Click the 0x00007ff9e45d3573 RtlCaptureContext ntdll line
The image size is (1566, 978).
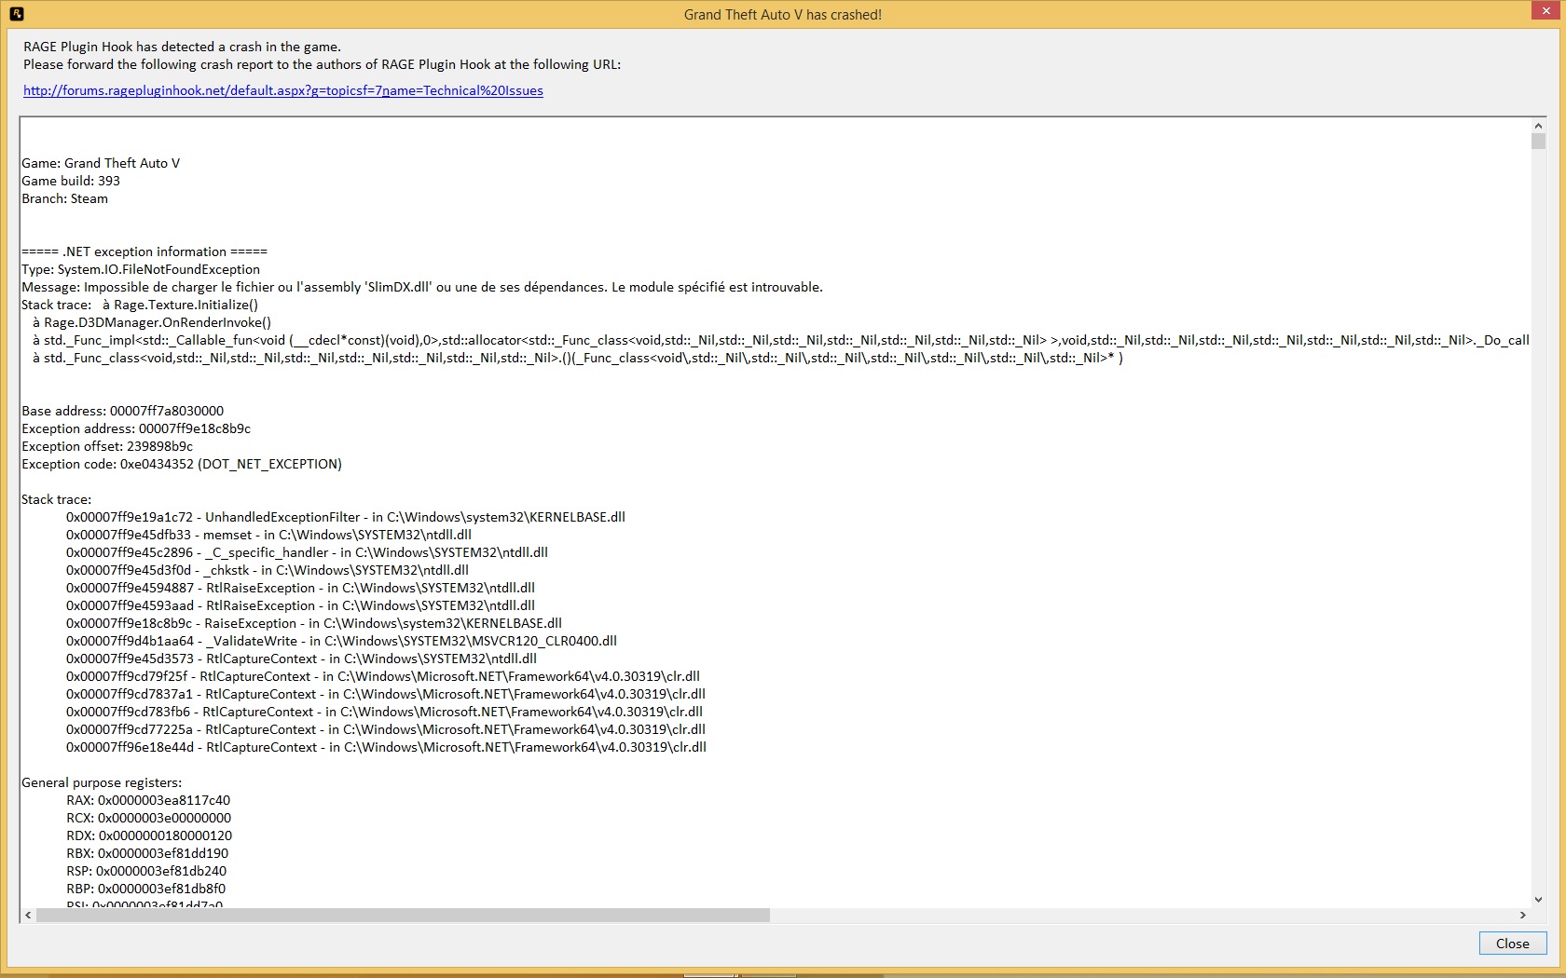[302, 659]
